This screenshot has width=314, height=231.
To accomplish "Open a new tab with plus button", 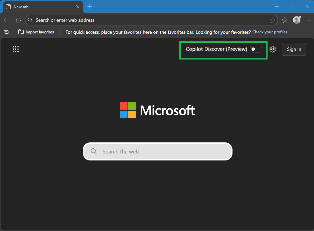I will coord(90,7).
